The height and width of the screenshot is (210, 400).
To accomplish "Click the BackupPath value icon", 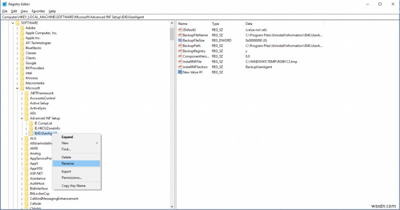I will 180,46.
